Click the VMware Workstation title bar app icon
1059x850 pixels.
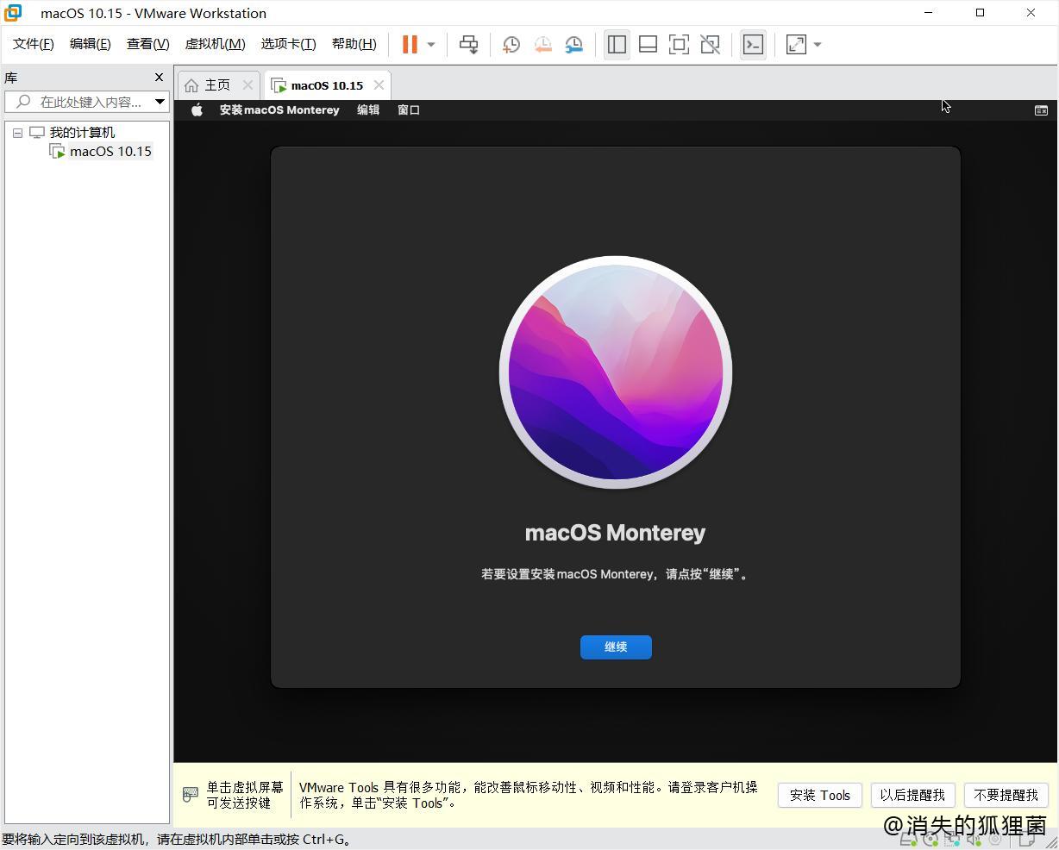pos(12,13)
